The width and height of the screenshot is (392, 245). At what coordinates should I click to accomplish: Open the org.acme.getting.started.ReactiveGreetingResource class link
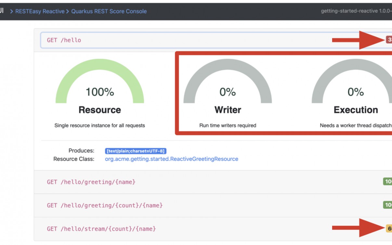(x=171, y=159)
